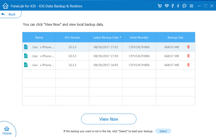Viewport: 216px width, 137px height.
Task: Click the date 08/30/2017 17:52
Action: pos(106,47)
